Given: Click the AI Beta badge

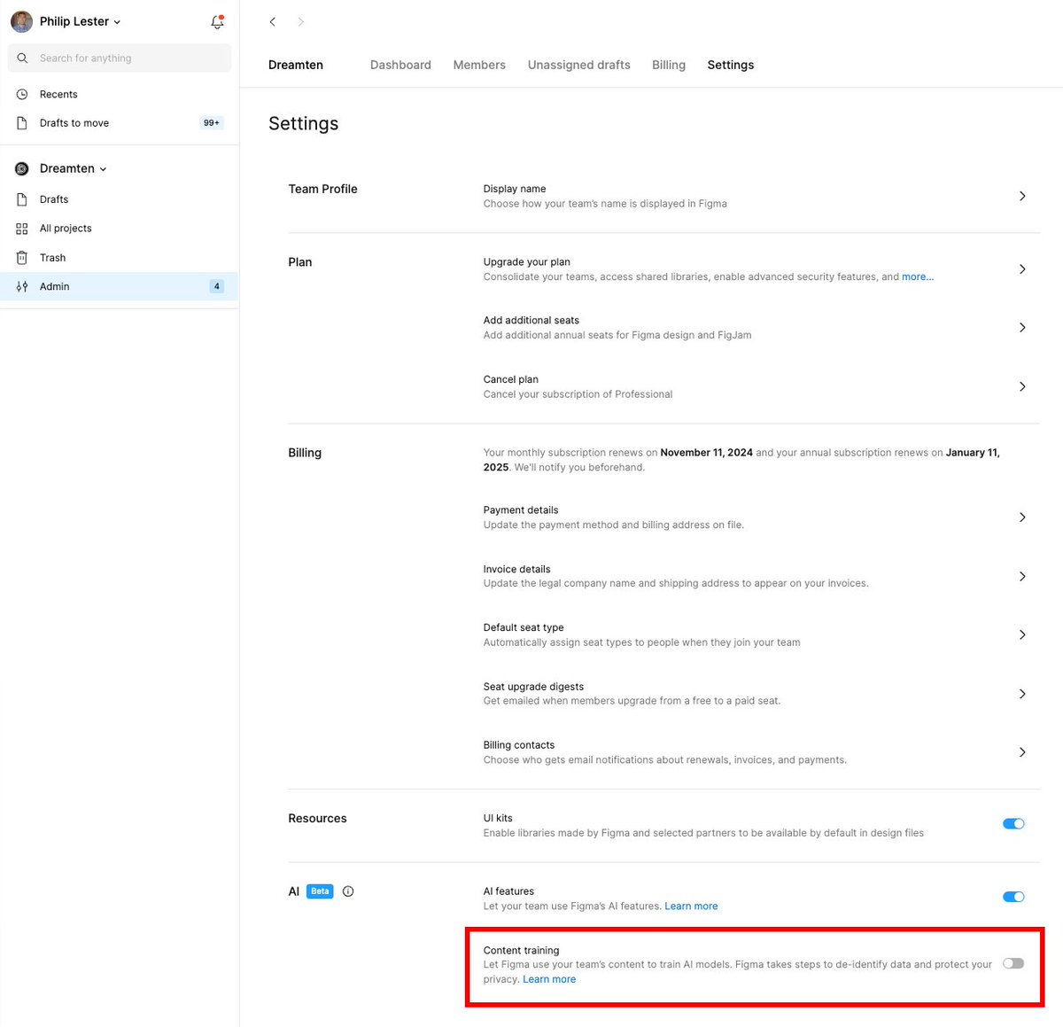Looking at the screenshot, I should pyautogui.click(x=320, y=891).
